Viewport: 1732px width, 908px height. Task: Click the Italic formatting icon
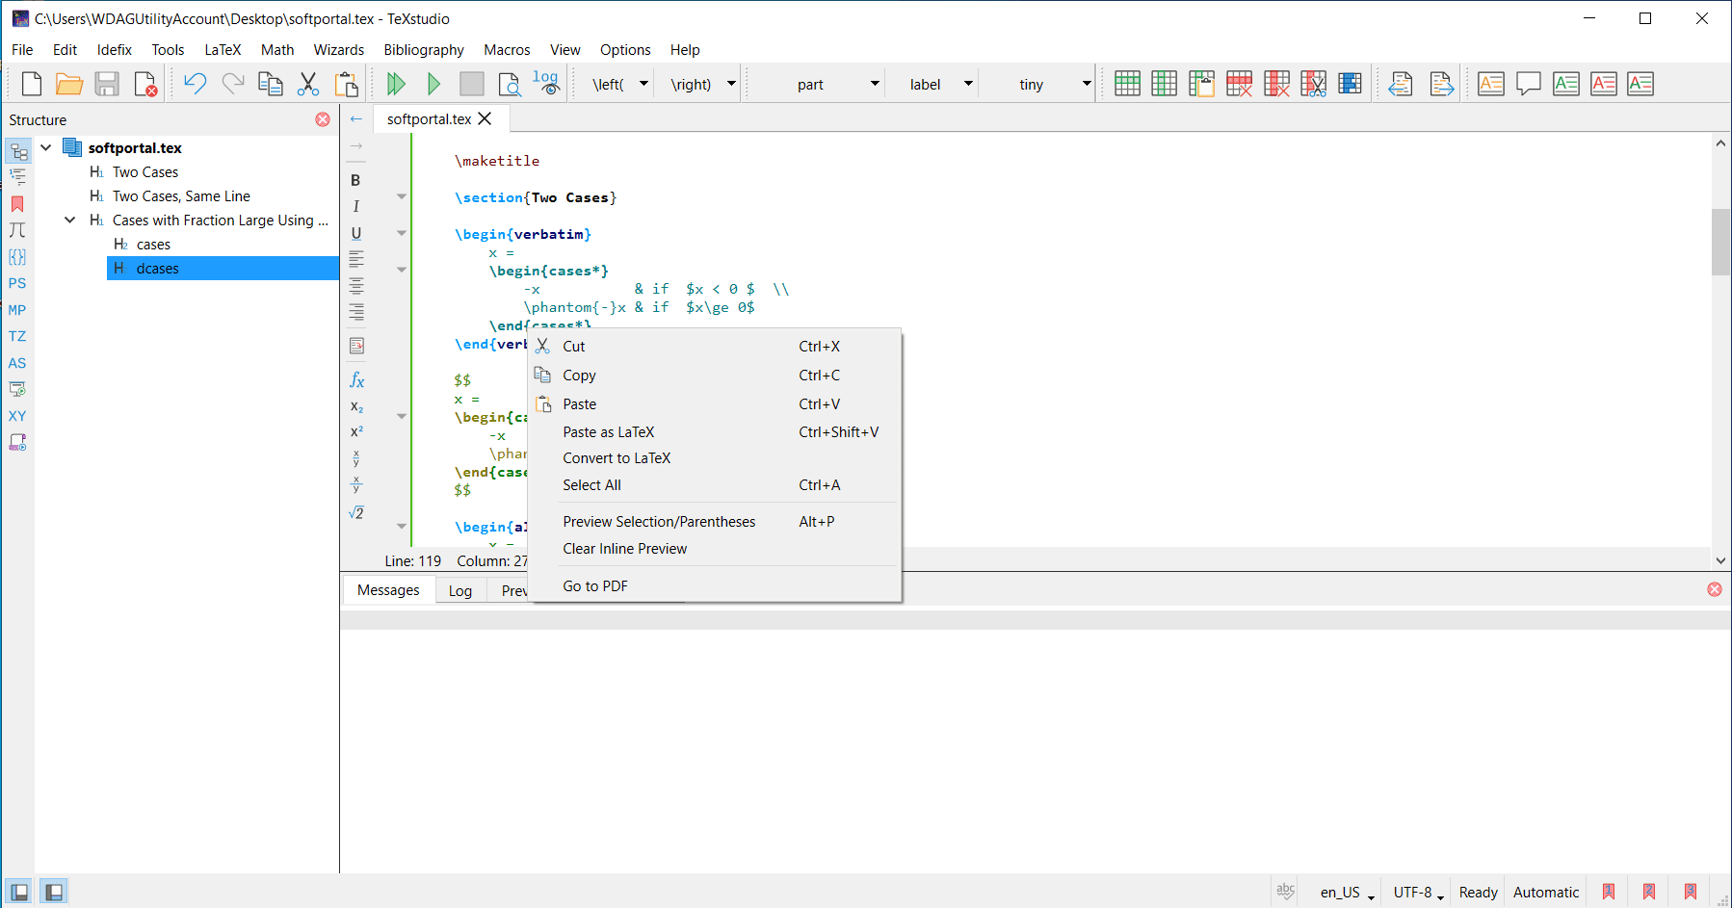click(x=355, y=206)
